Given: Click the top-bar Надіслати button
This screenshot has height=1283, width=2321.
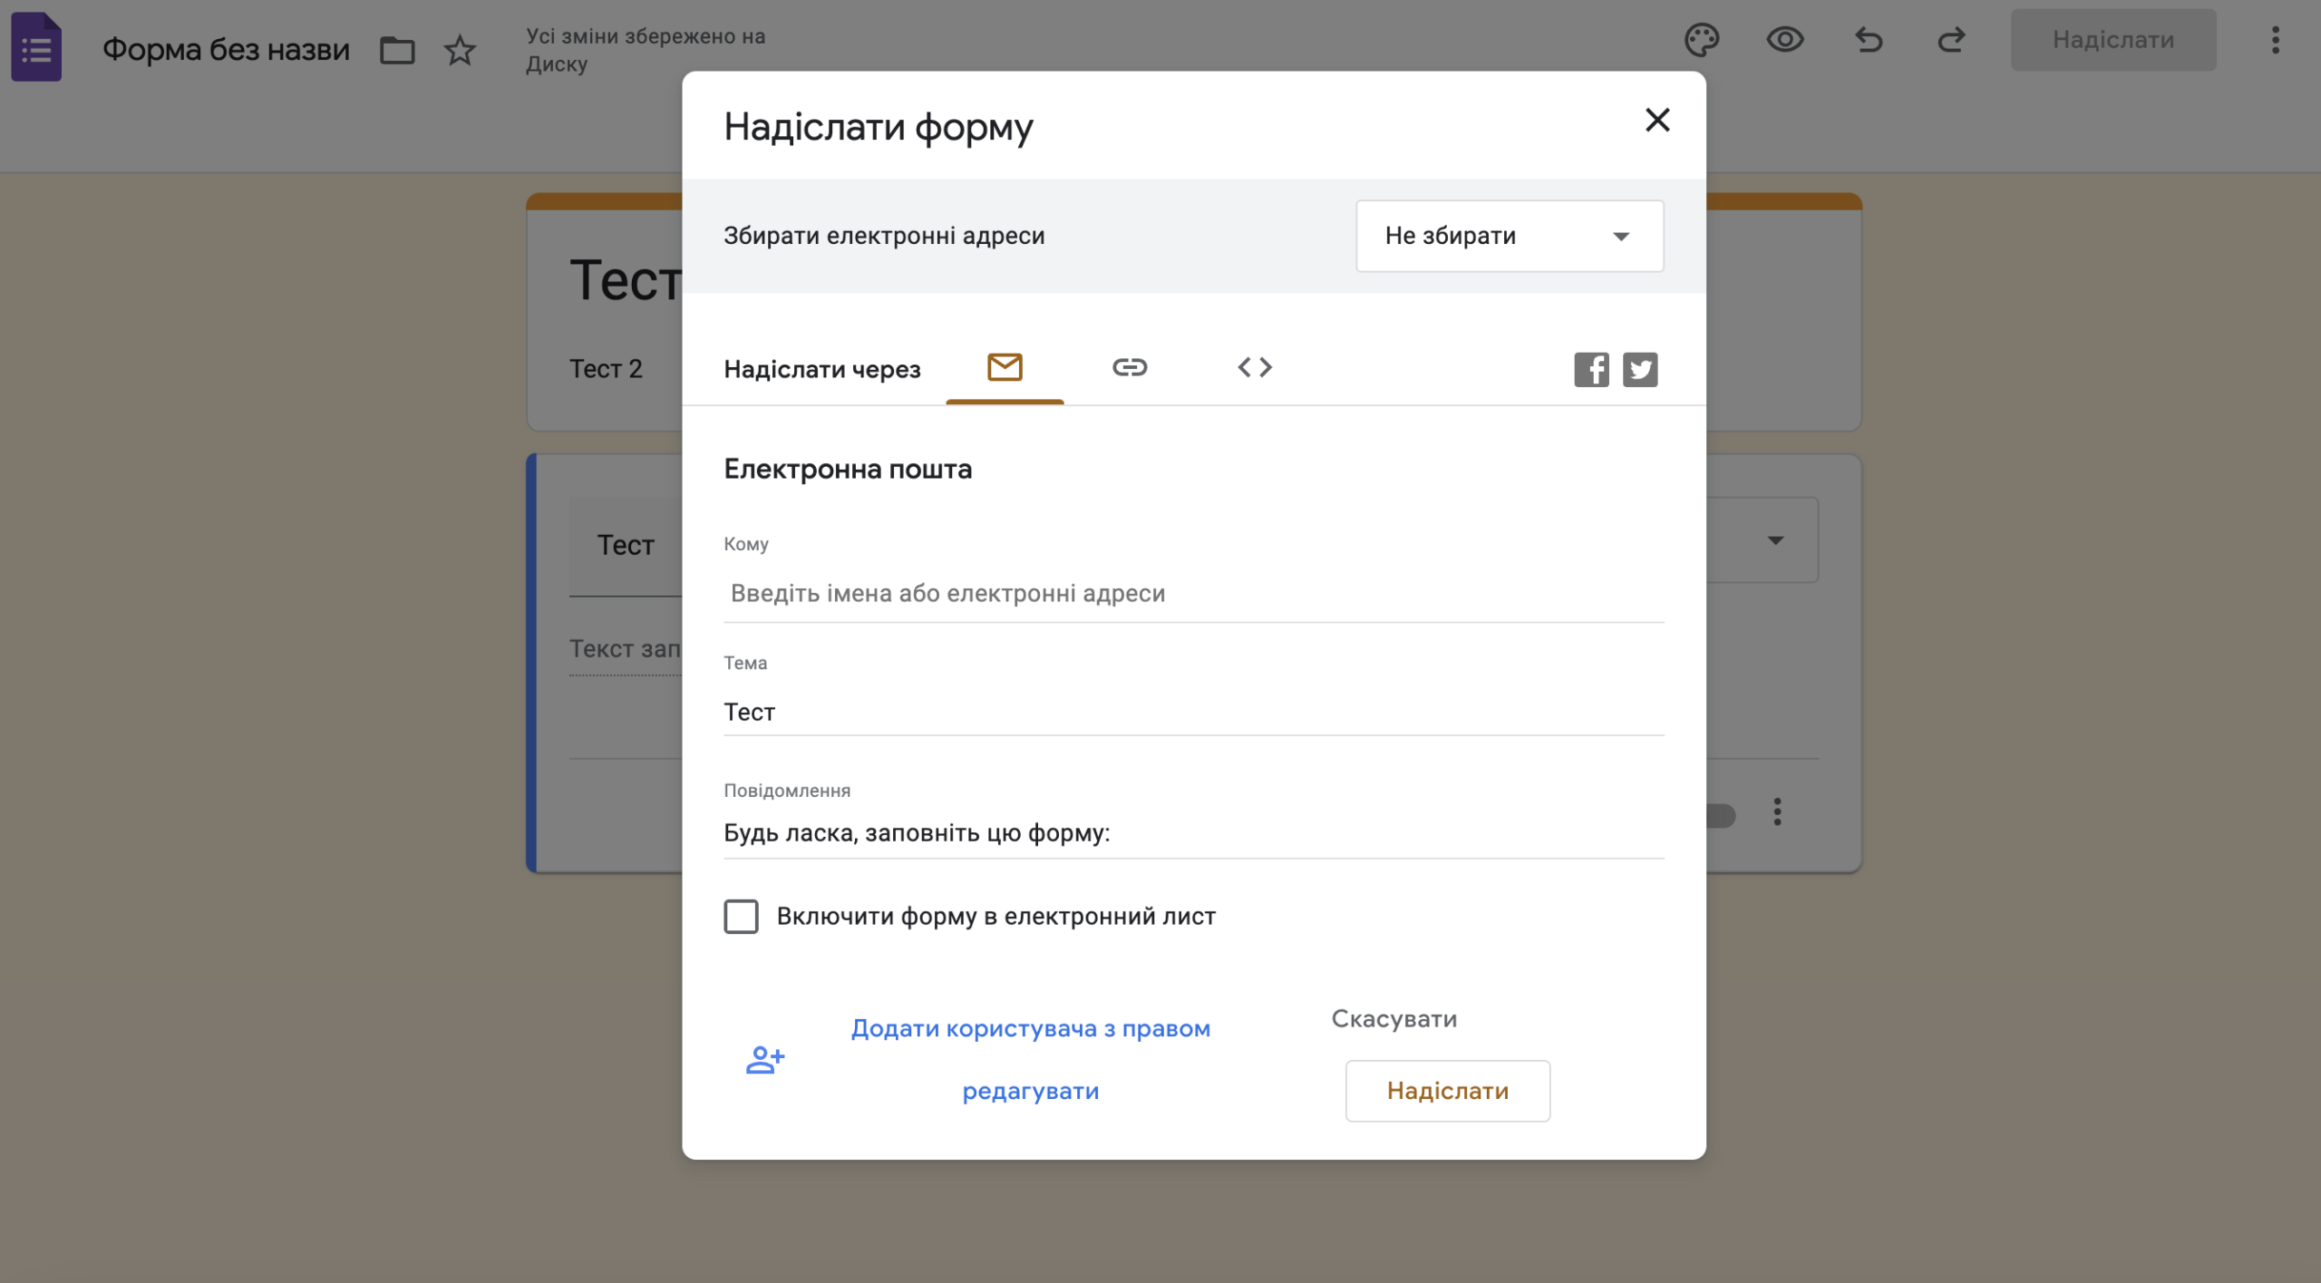Looking at the screenshot, I should coord(2113,40).
